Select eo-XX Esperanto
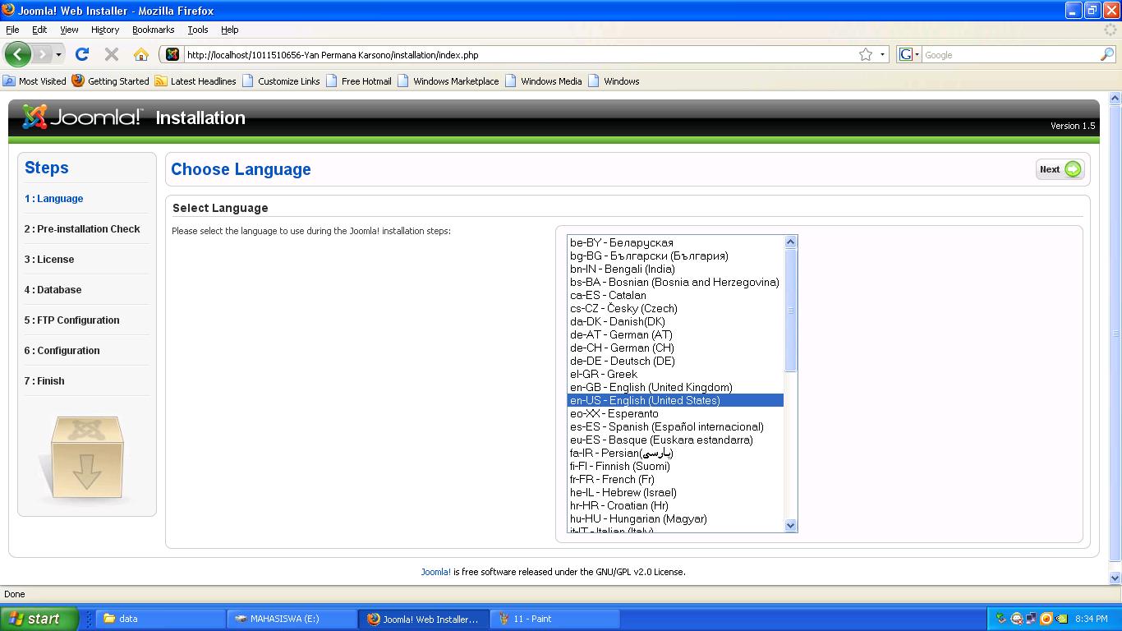 pos(675,413)
